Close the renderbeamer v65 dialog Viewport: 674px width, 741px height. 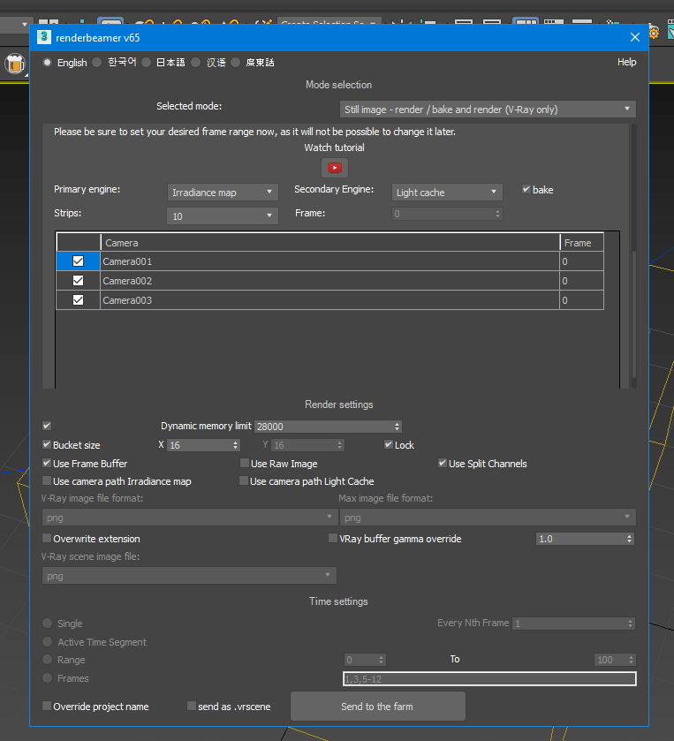tap(635, 37)
